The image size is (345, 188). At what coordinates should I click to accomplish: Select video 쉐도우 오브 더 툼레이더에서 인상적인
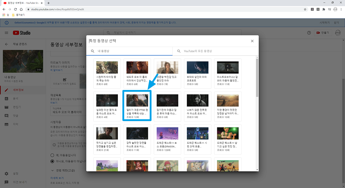tap(137, 74)
